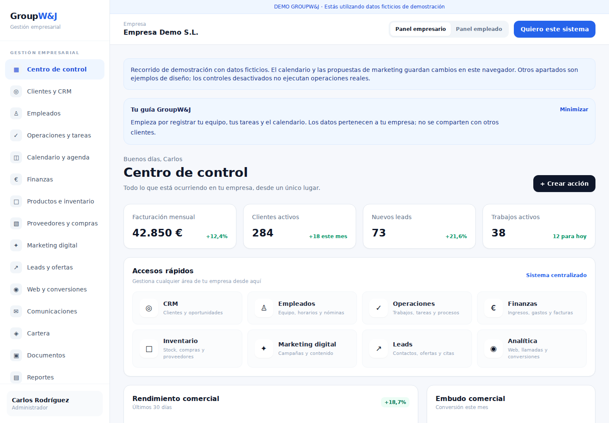Image resolution: width=609 pixels, height=423 pixels.
Task: Click the Empleados sidebar icon
Action: coord(16,113)
